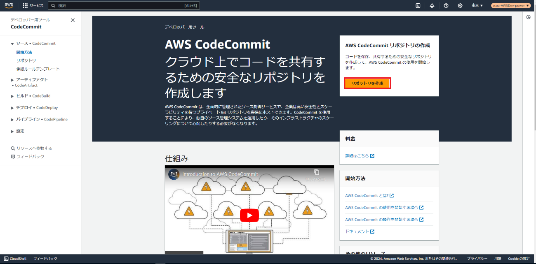This screenshot has height=264, width=536.
Task: Click the Introduction to AWS CodeCommit title
Action: [220, 174]
